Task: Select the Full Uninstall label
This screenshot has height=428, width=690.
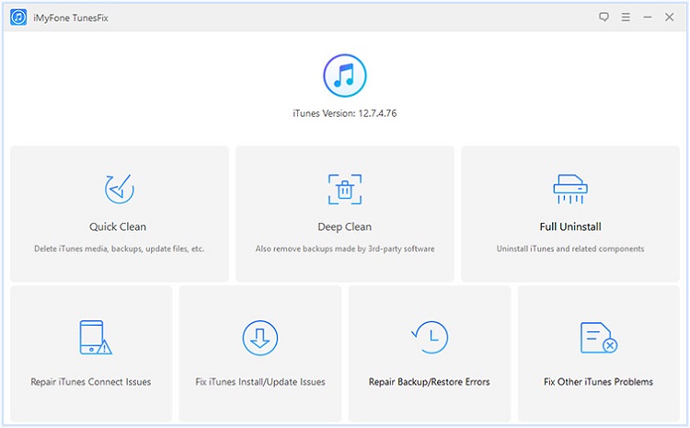Action: [570, 226]
